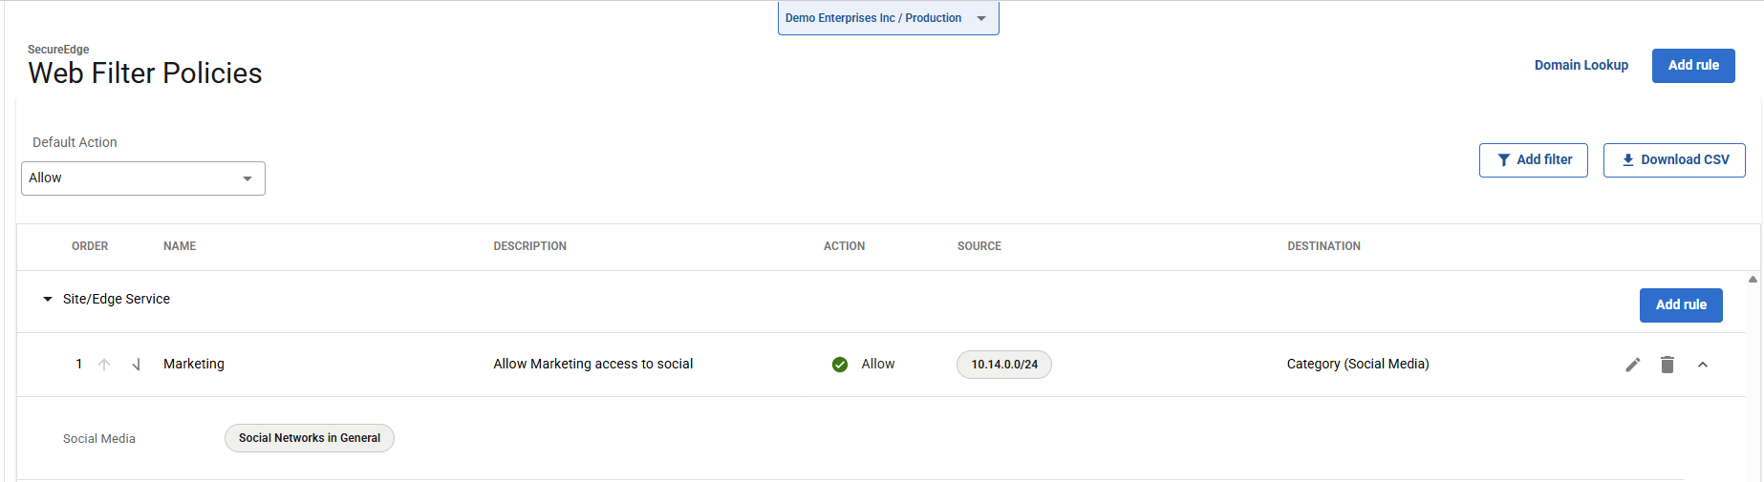Edit the Marketing rule with the pencil icon

click(1632, 365)
